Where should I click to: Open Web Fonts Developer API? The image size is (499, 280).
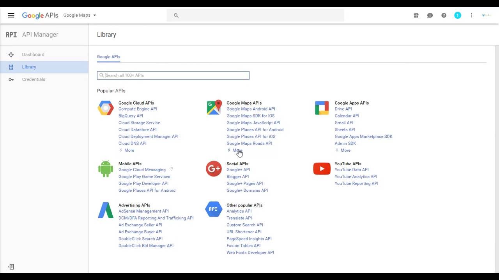(x=250, y=253)
